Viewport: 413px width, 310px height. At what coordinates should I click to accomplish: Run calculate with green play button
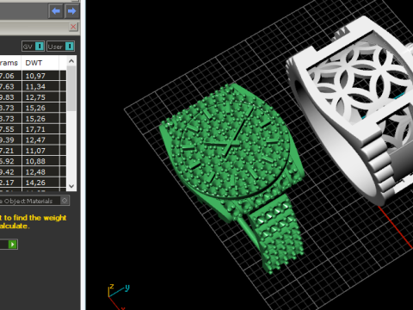(x=12, y=245)
